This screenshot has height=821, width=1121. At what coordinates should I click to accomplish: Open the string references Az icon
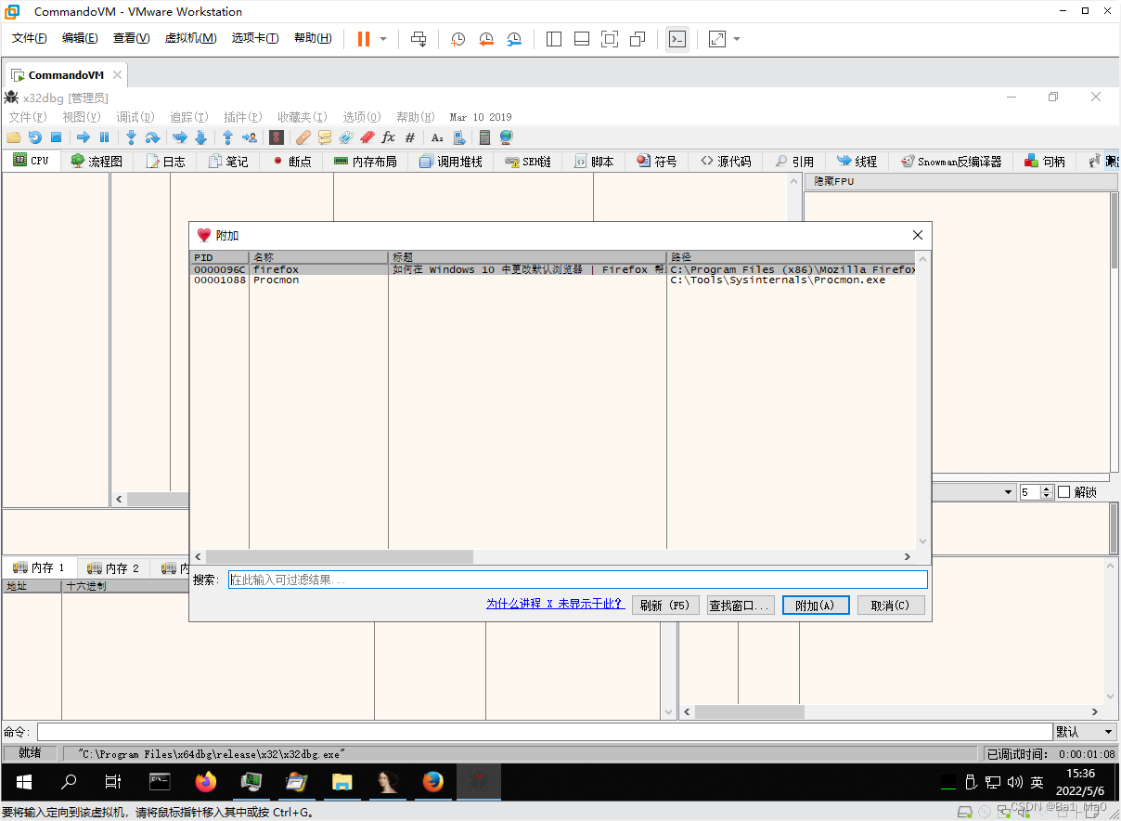pos(437,137)
